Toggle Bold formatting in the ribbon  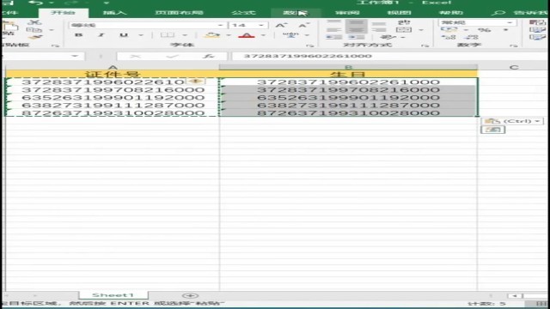(x=78, y=35)
